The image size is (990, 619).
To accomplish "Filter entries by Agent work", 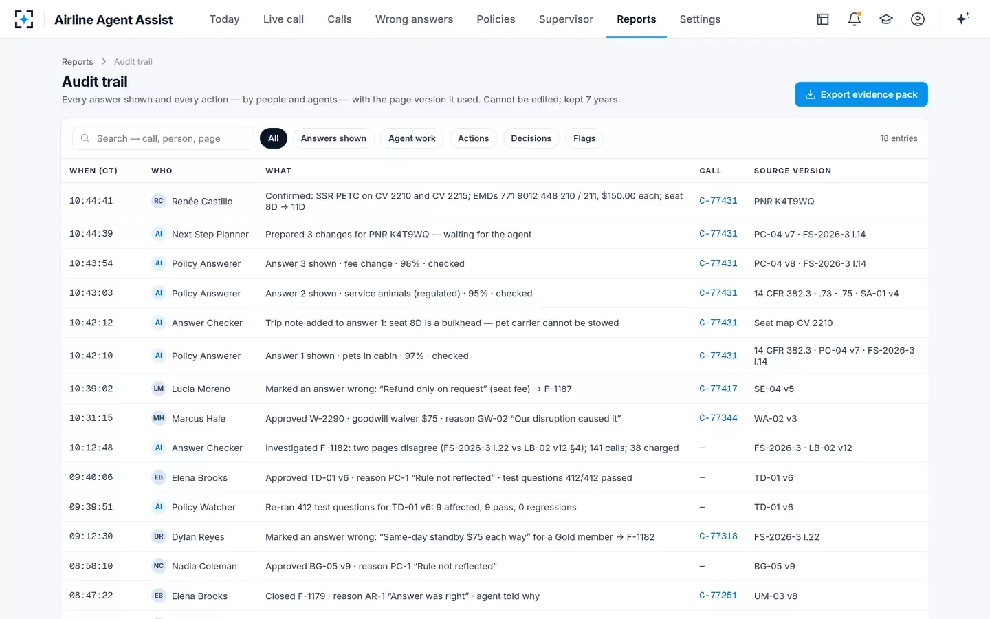I will tap(412, 138).
